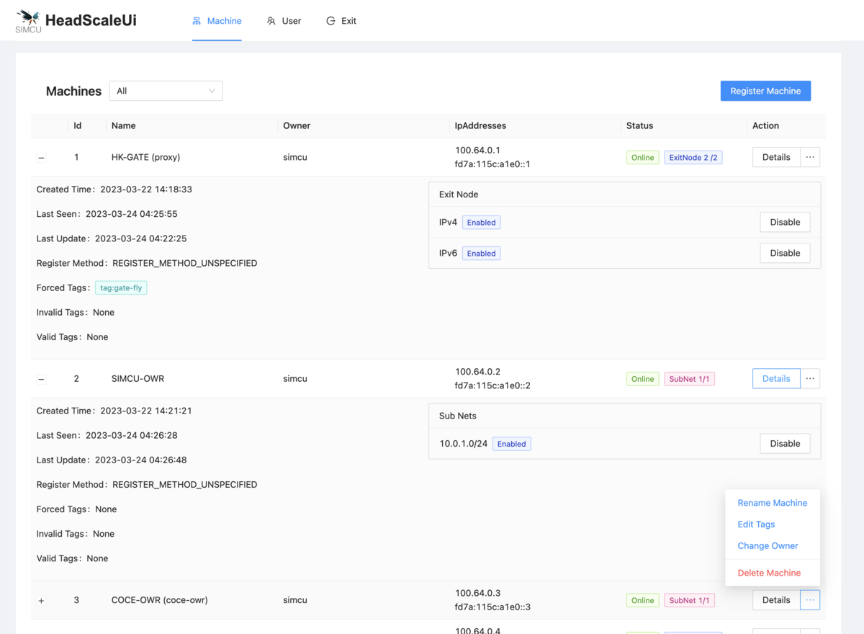
Task: Click the HeadScaleUi SIMCU logo
Action: click(29, 21)
